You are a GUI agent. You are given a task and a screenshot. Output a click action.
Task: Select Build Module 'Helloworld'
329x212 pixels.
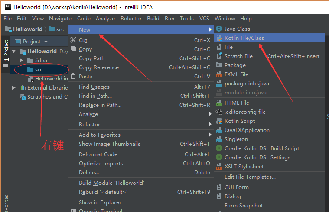click(x=141, y=183)
